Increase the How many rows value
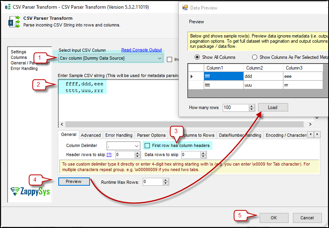The height and width of the screenshot is (228, 329). point(252,106)
